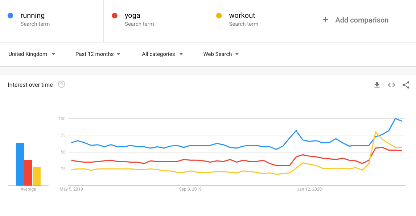Download the Interest over time data
Image resolution: width=416 pixels, height=216 pixels.
tap(377, 85)
